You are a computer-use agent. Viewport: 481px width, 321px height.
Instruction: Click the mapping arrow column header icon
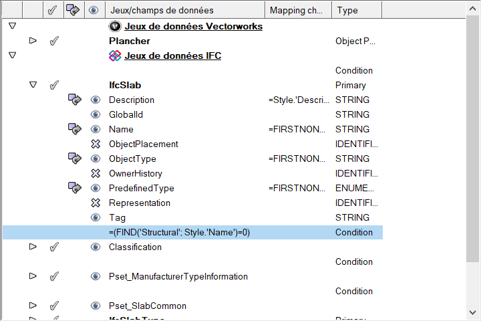click(73, 10)
